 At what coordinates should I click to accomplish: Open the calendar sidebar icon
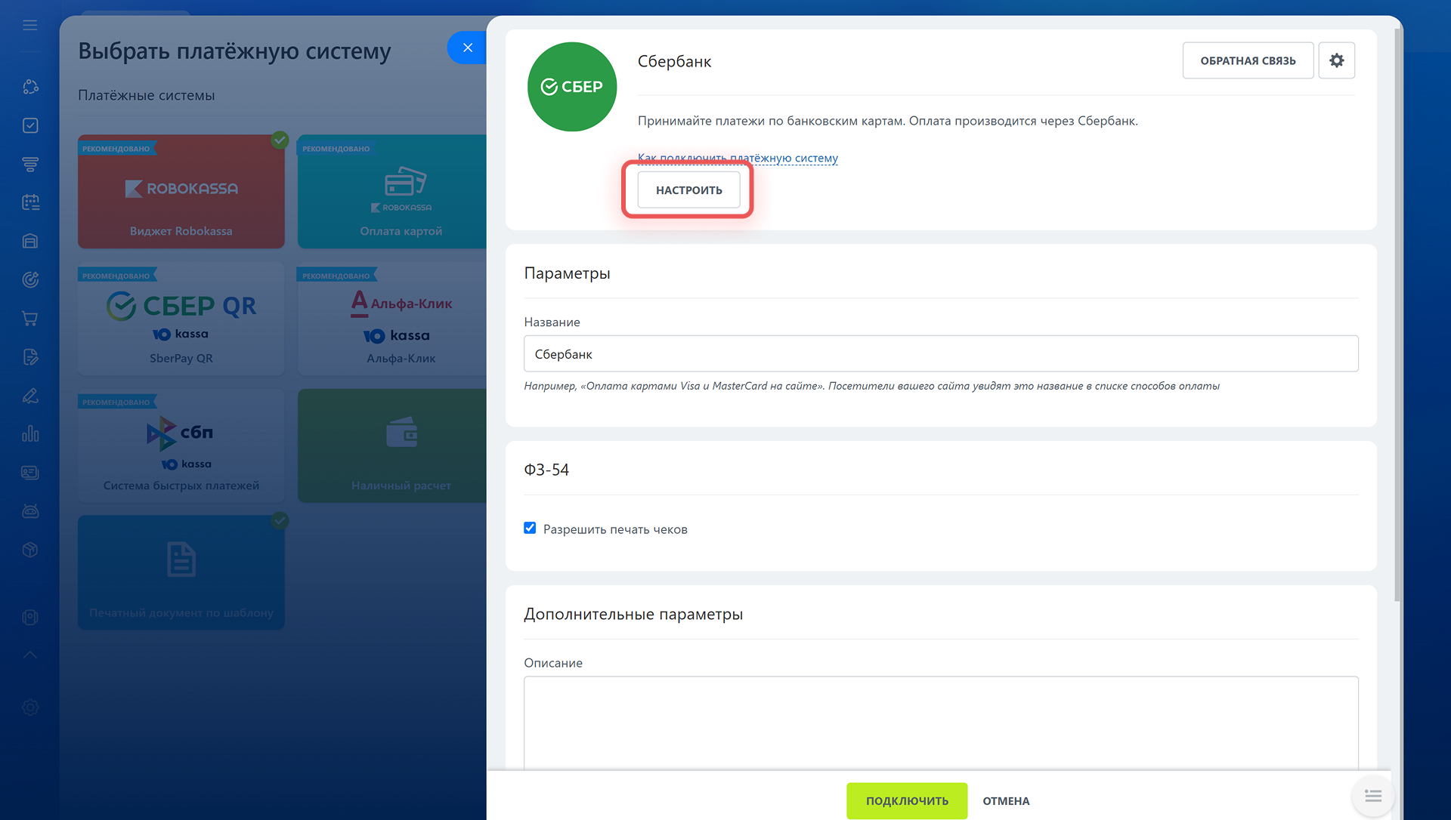pos(30,202)
